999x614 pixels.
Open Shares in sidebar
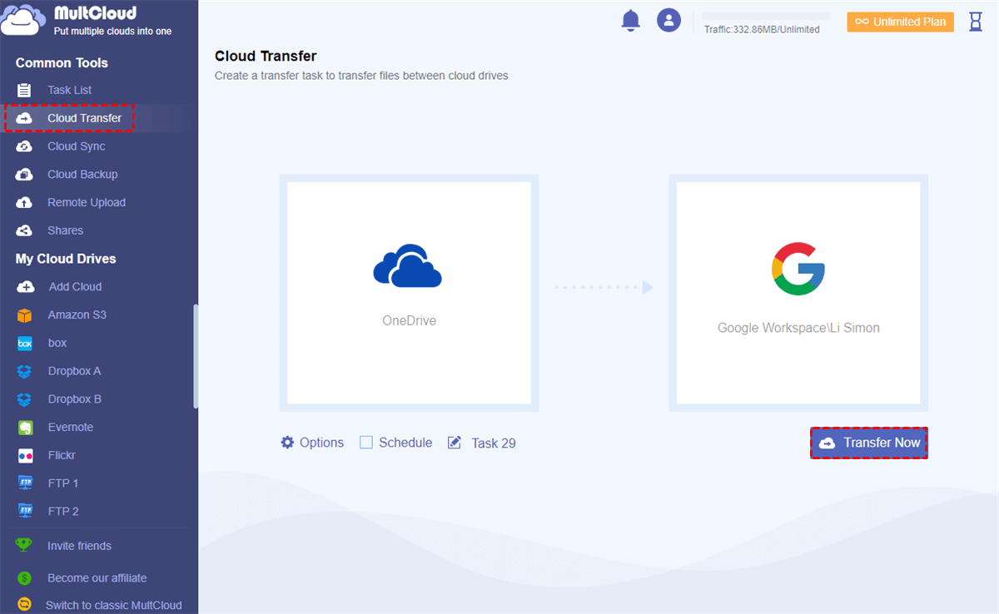pos(65,230)
